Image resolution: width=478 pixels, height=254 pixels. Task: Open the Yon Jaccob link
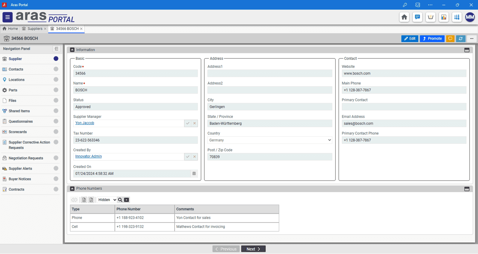click(x=85, y=123)
